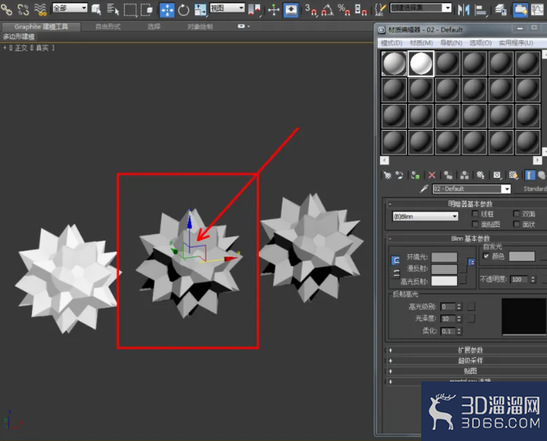The width and height of the screenshot is (547, 441).
Task: Click the Select Object arrow tool
Action: click(96, 9)
